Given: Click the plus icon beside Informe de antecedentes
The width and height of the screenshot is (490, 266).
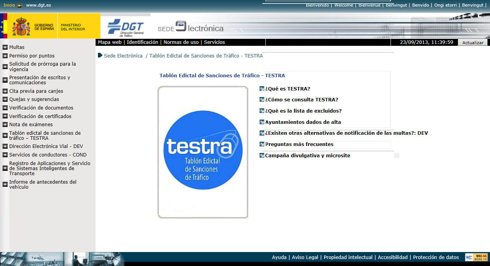Looking at the screenshot, I should pos(5,184).
